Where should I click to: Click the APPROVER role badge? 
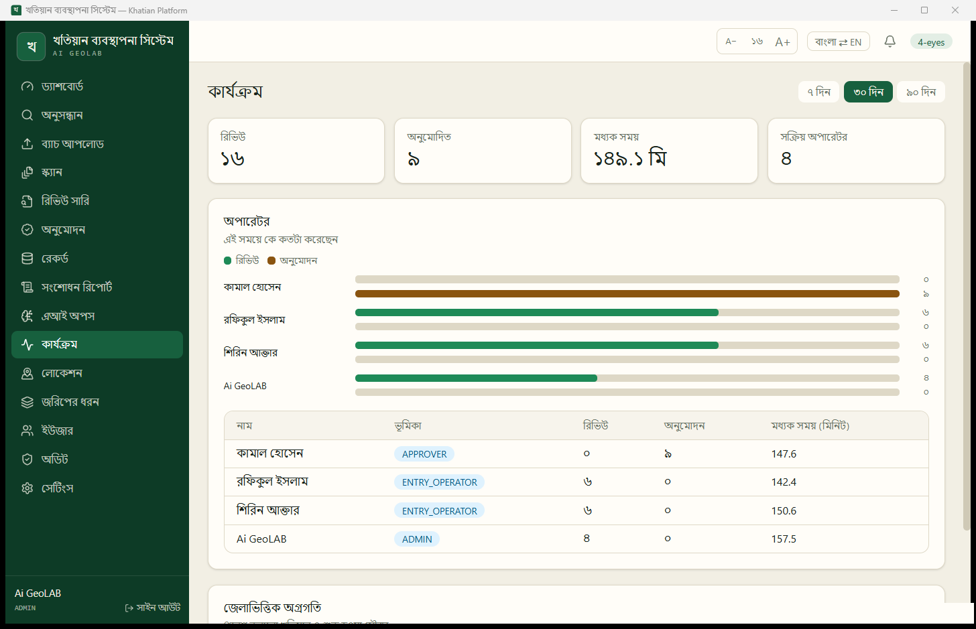tap(424, 454)
